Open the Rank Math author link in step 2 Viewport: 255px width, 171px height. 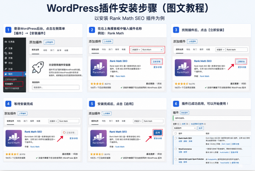coord(120,76)
